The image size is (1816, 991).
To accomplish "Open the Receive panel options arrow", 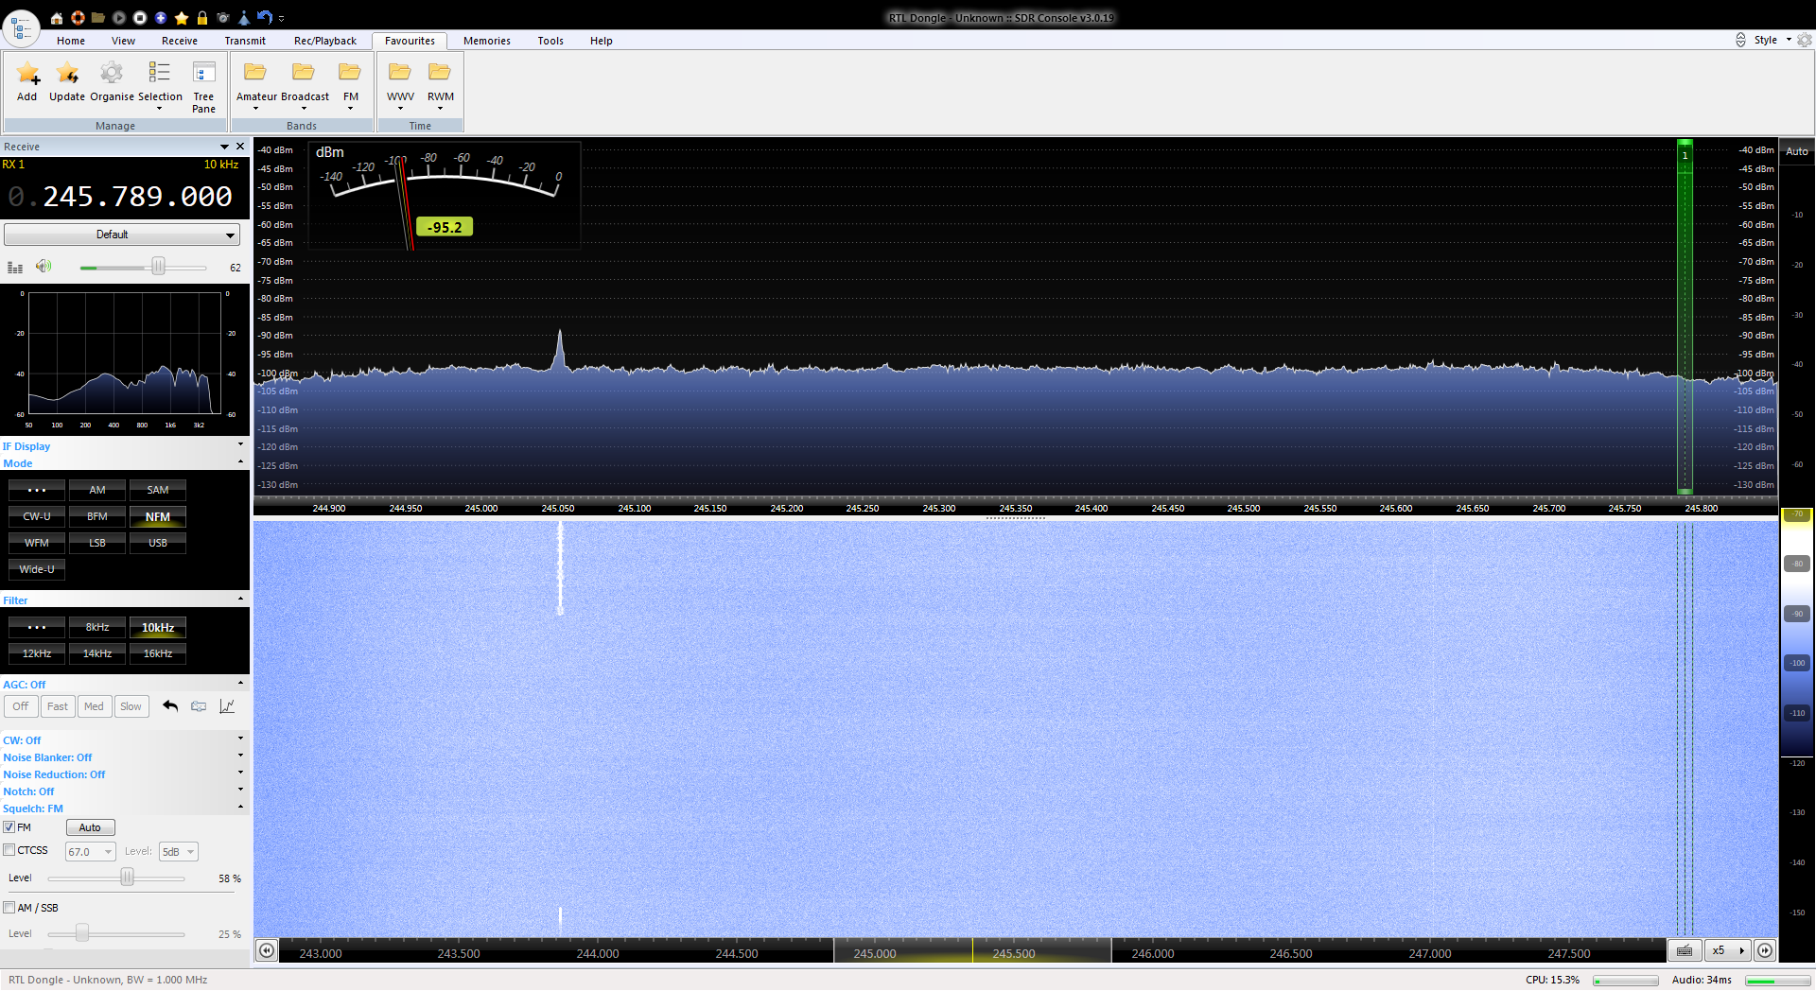I will point(225,147).
